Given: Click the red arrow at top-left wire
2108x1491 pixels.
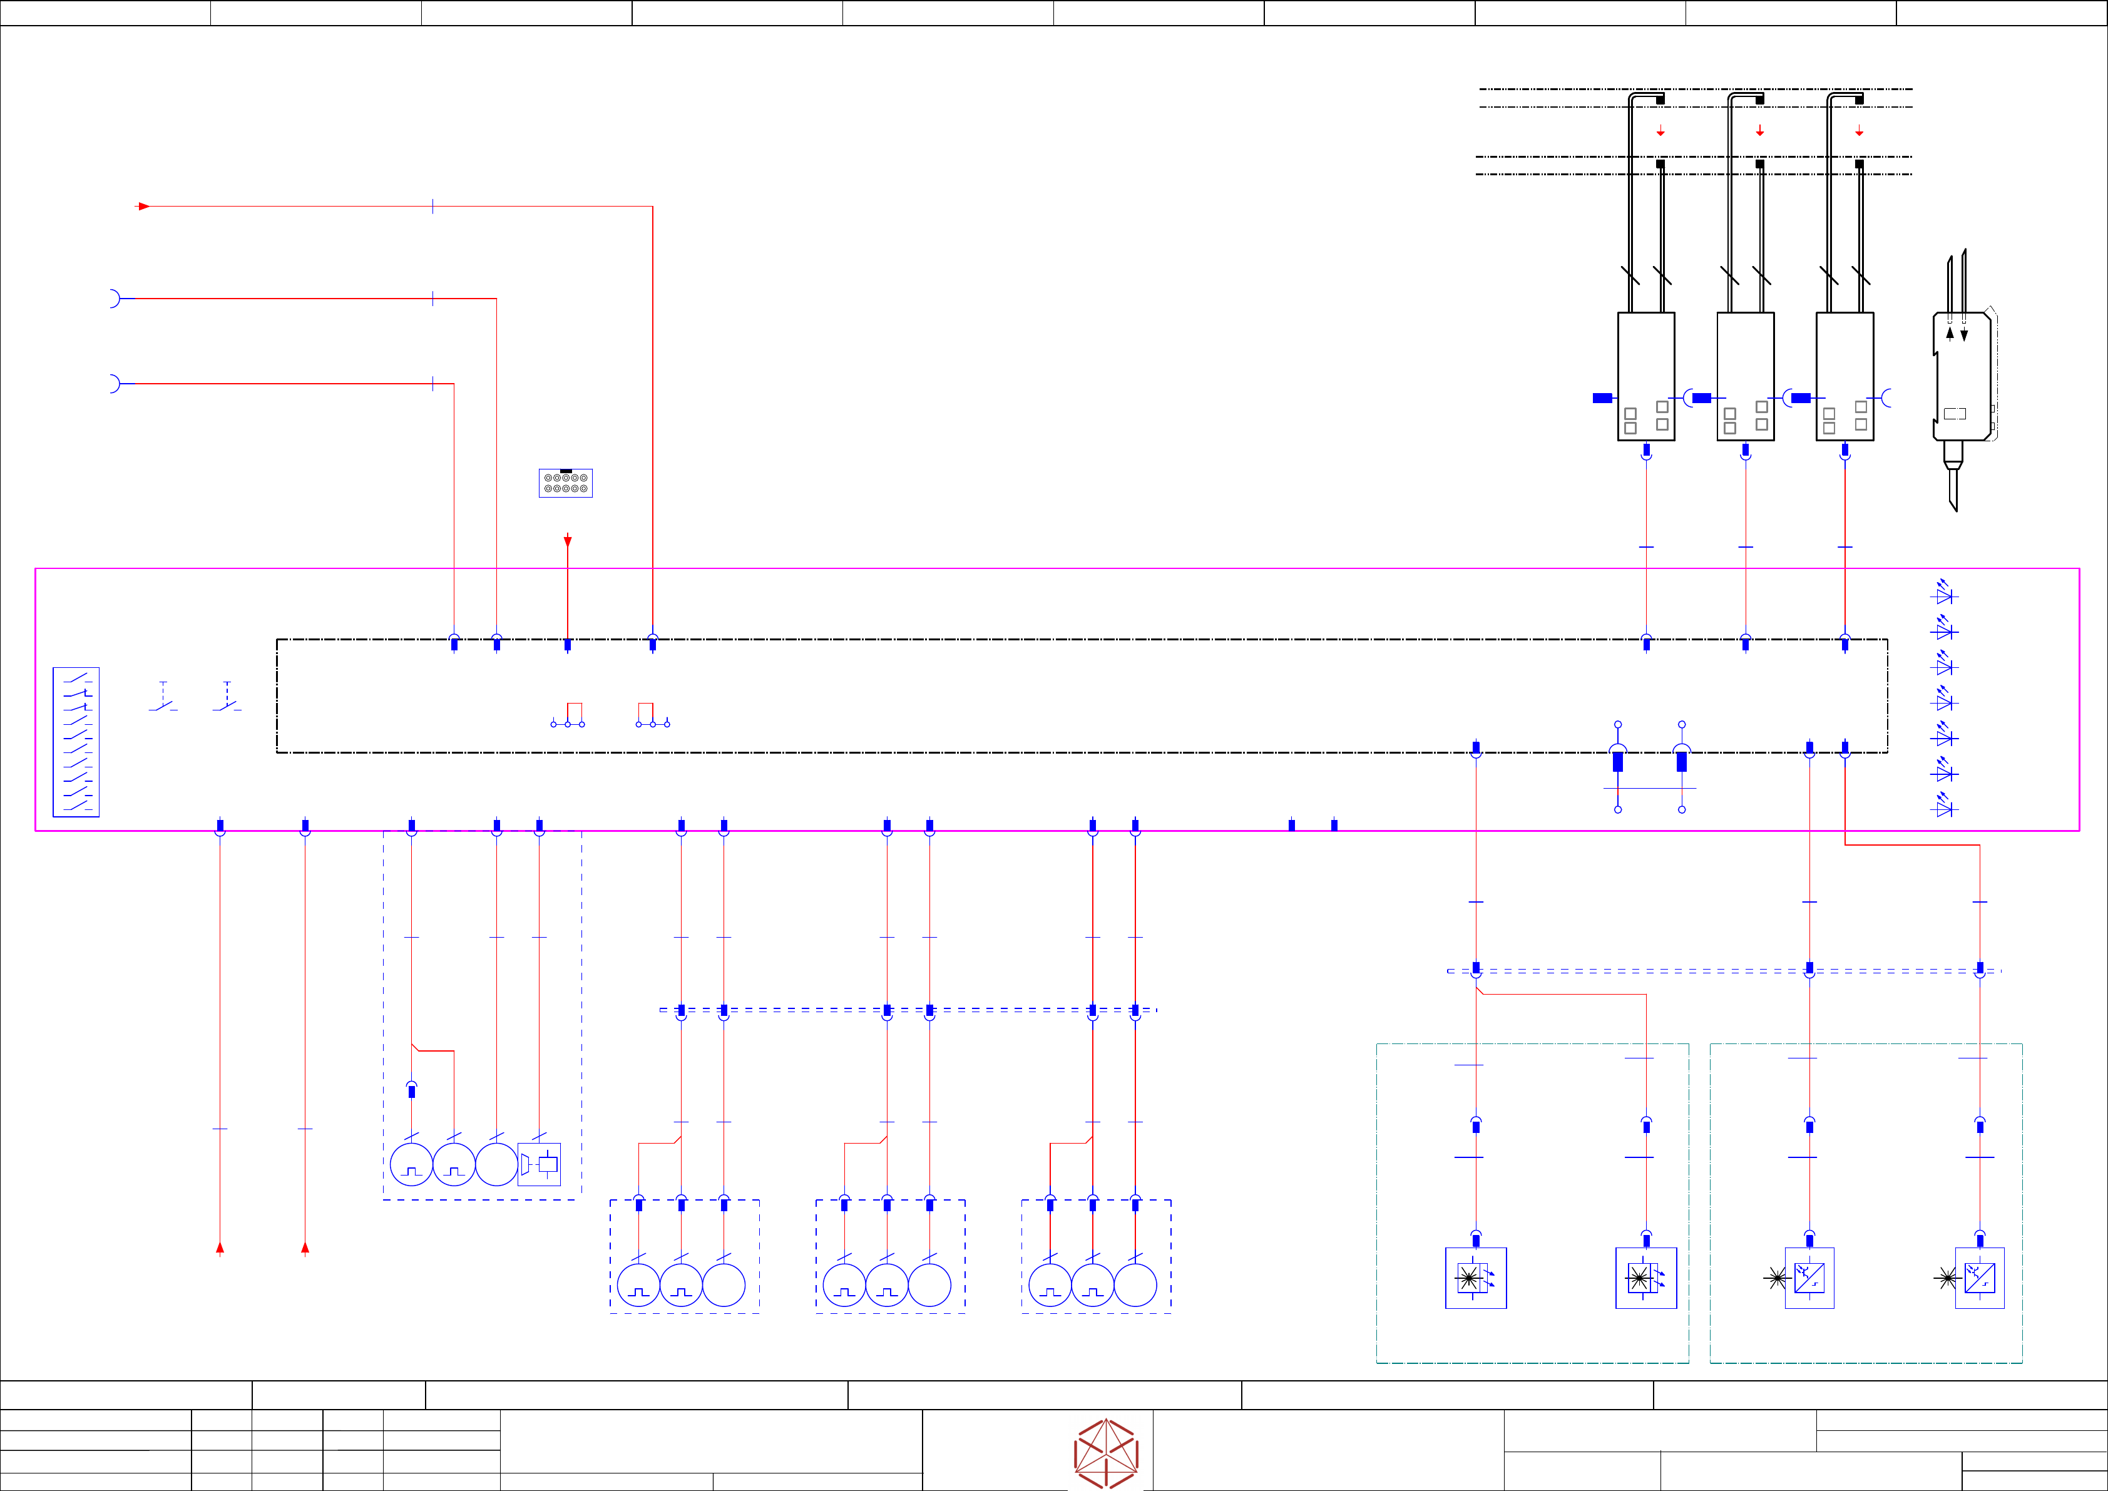Looking at the screenshot, I should (143, 207).
